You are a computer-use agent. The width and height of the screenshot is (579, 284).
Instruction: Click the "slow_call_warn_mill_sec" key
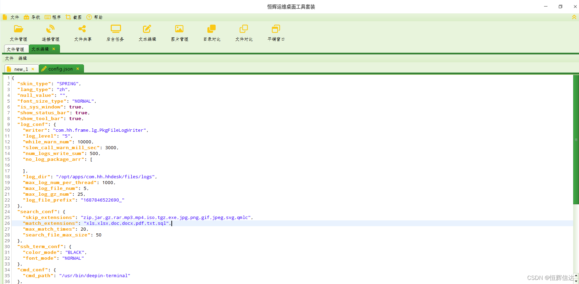coord(61,148)
